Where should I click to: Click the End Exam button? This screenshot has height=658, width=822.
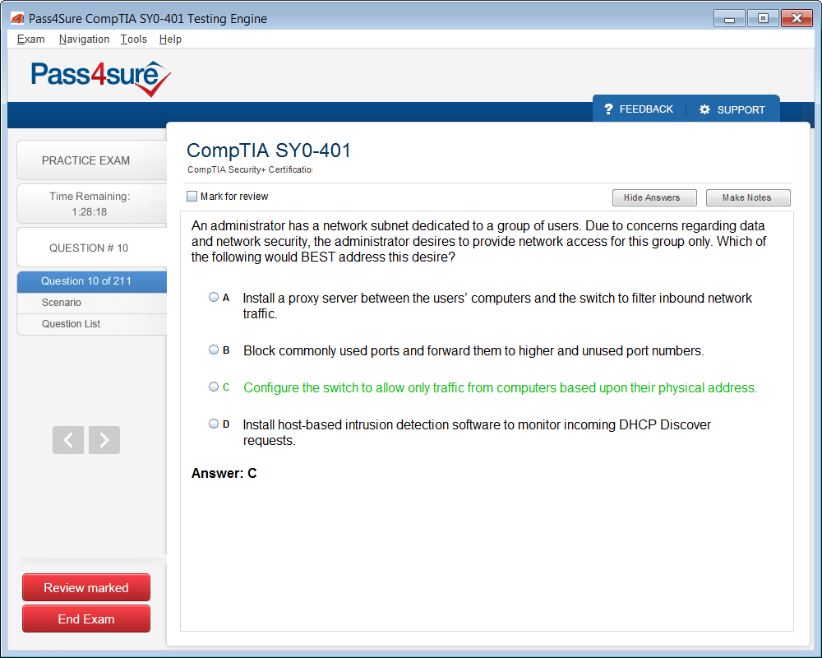[86, 619]
